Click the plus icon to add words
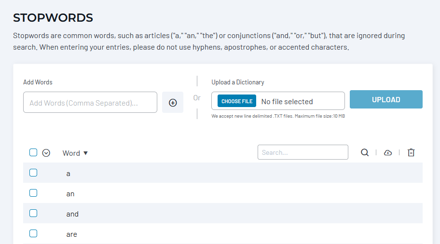 click(173, 103)
